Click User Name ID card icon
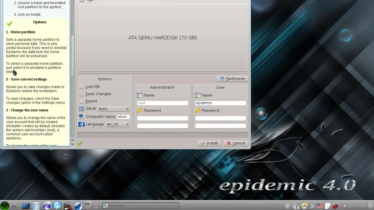Image resolution: width=374 pixels, height=210 pixels. point(198,95)
